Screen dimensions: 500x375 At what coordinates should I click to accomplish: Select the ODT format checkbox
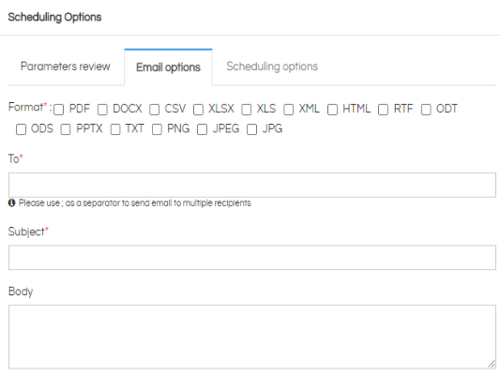[426, 110]
